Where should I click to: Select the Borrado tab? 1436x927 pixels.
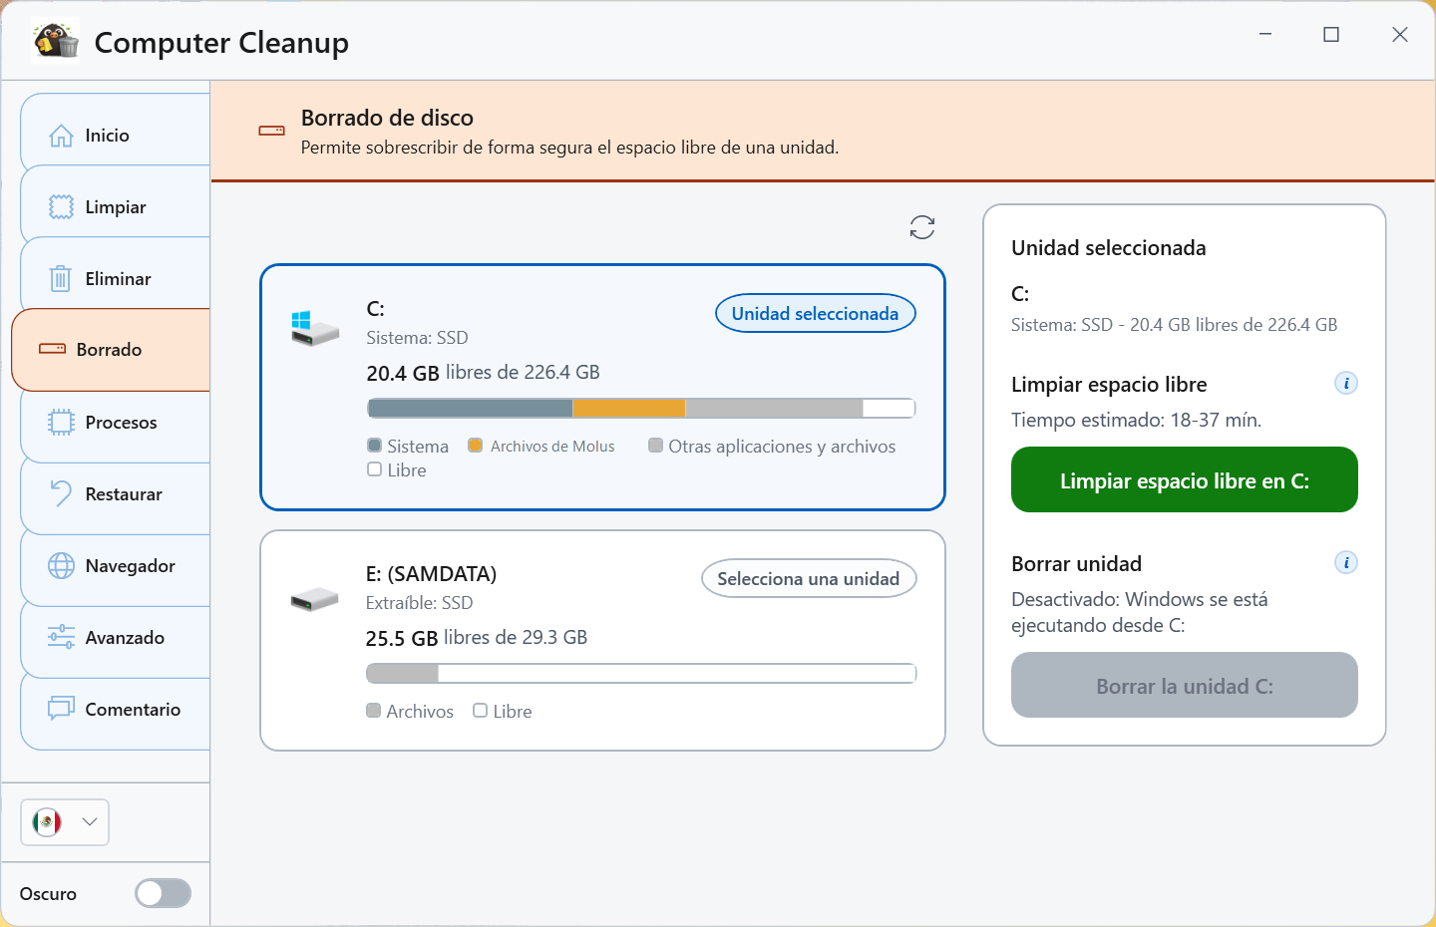click(x=111, y=350)
